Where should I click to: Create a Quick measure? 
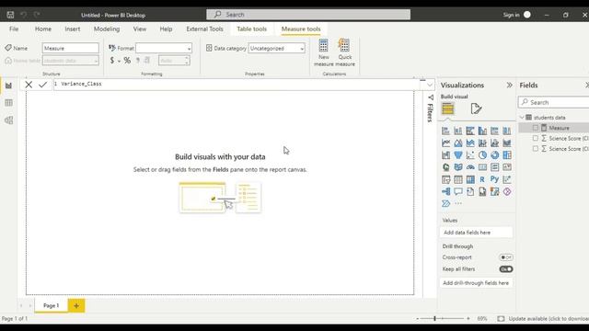pos(345,52)
